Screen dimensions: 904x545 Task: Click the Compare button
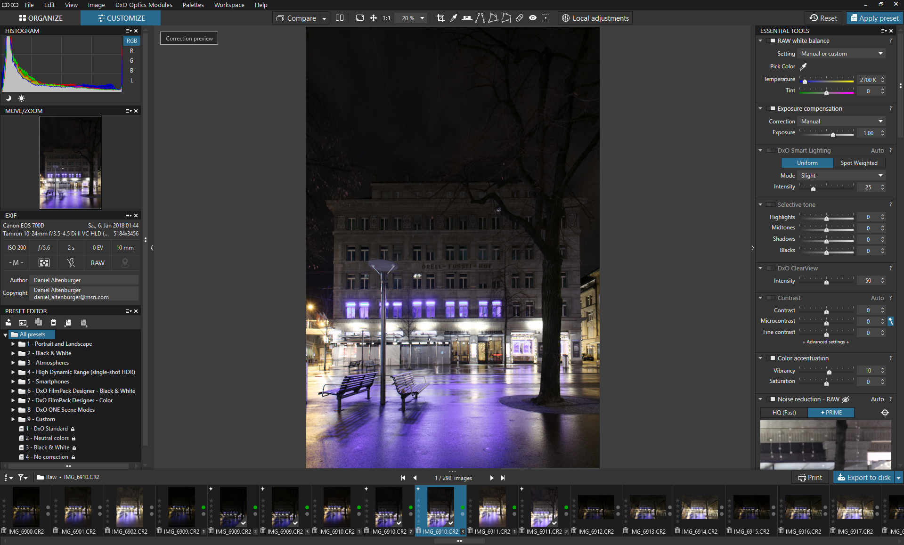296,18
